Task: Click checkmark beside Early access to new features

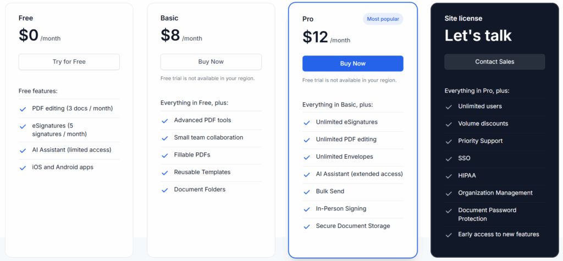Action: [x=449, y=235]
